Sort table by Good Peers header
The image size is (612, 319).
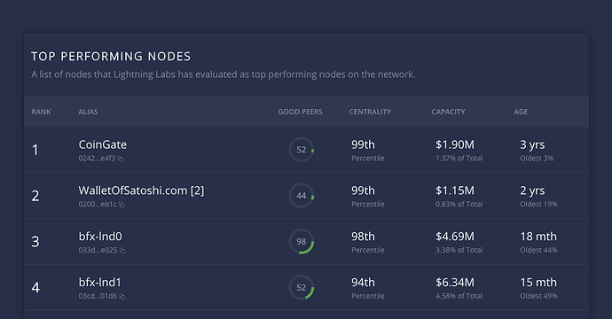pyautogui.click(x=300, y=112)
